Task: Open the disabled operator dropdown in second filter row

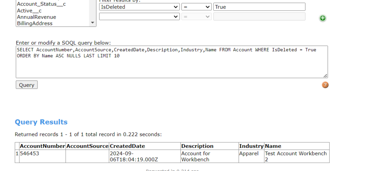Action: 196,16
